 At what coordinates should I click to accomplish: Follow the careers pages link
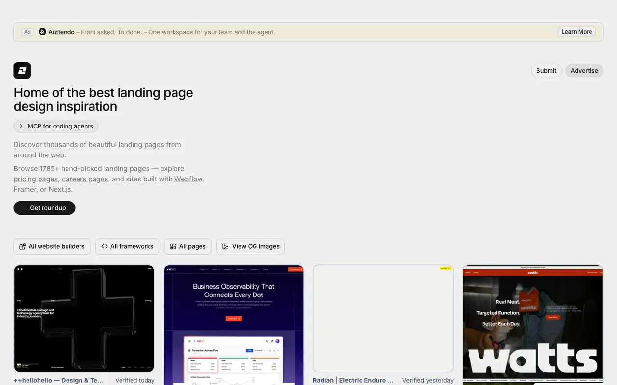tap(85, 179)
